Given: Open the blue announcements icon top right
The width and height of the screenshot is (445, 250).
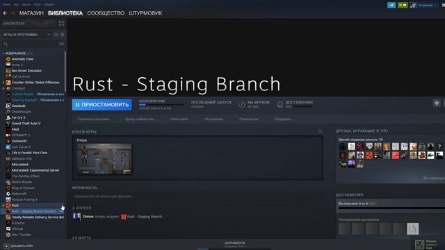Looking at the screenshot, I should click(x=391, y=5).
